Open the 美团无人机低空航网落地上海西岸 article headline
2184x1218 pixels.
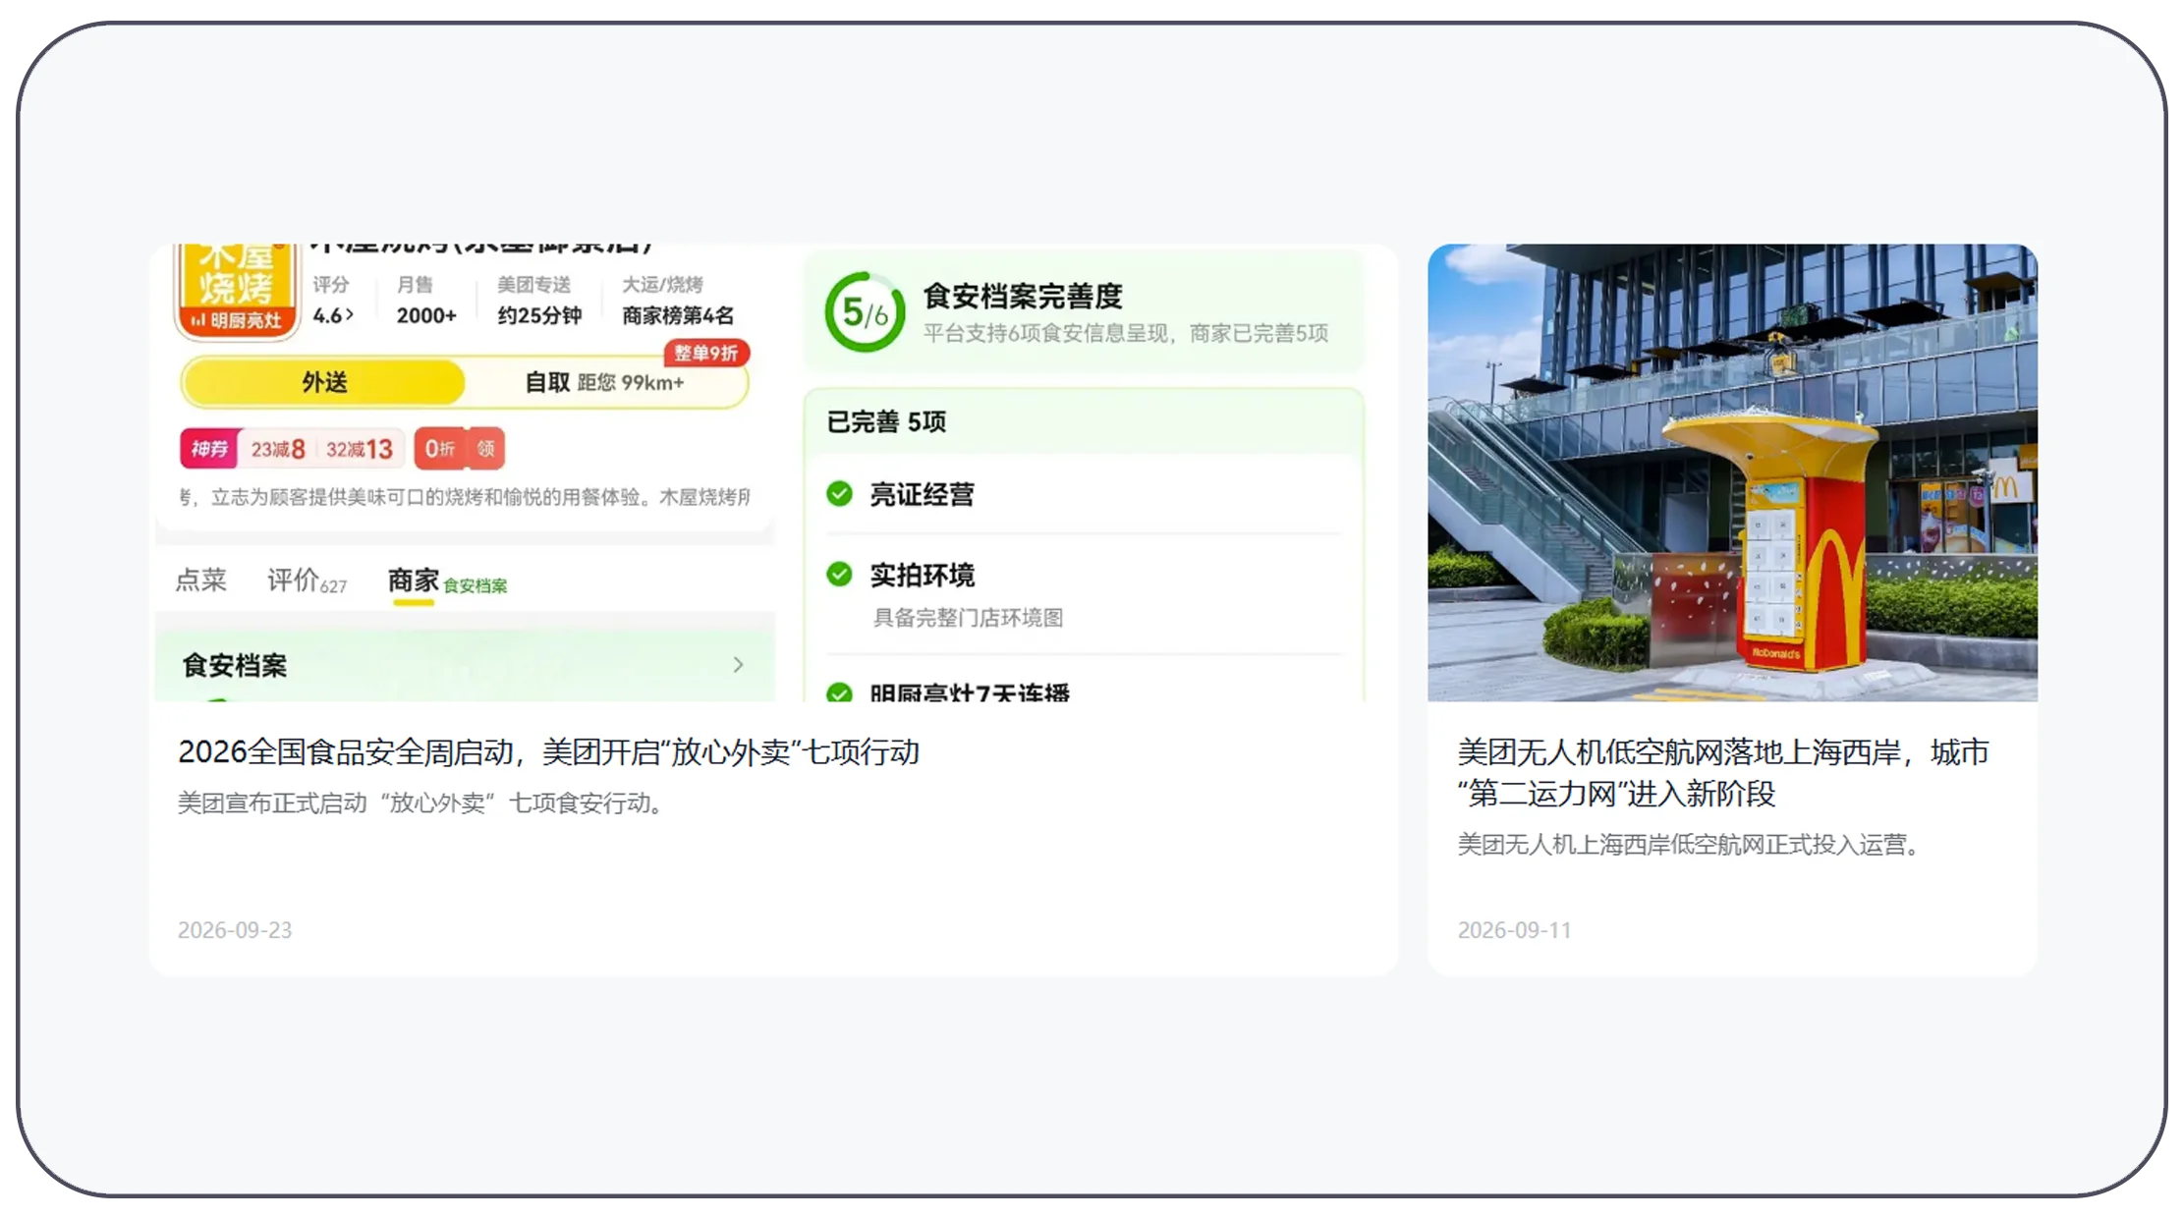point(1723,772)
